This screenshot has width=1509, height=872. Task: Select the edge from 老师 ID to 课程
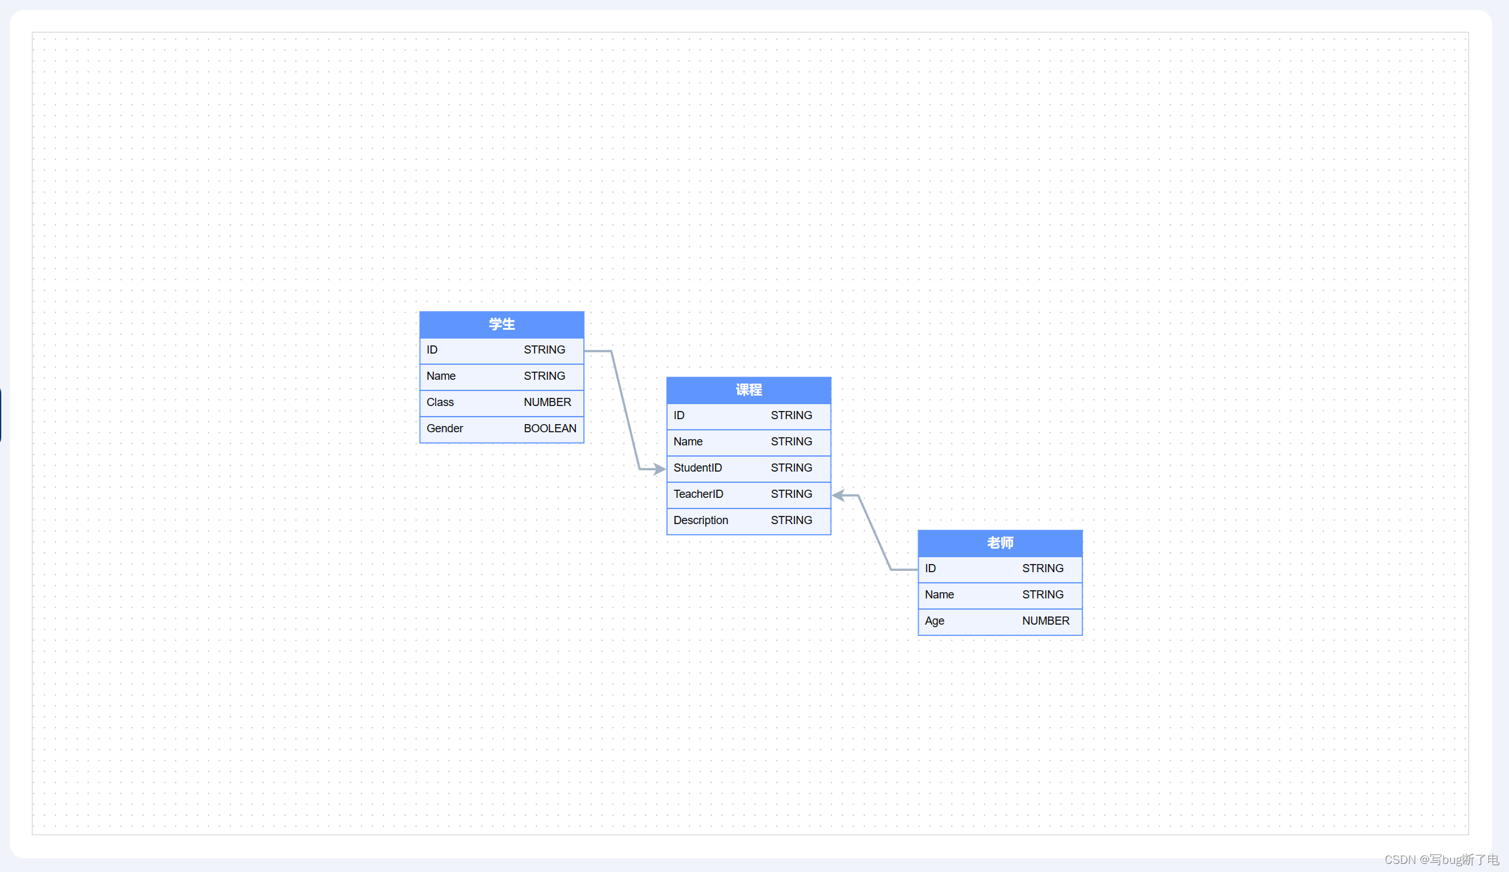(x=874, y=532)
